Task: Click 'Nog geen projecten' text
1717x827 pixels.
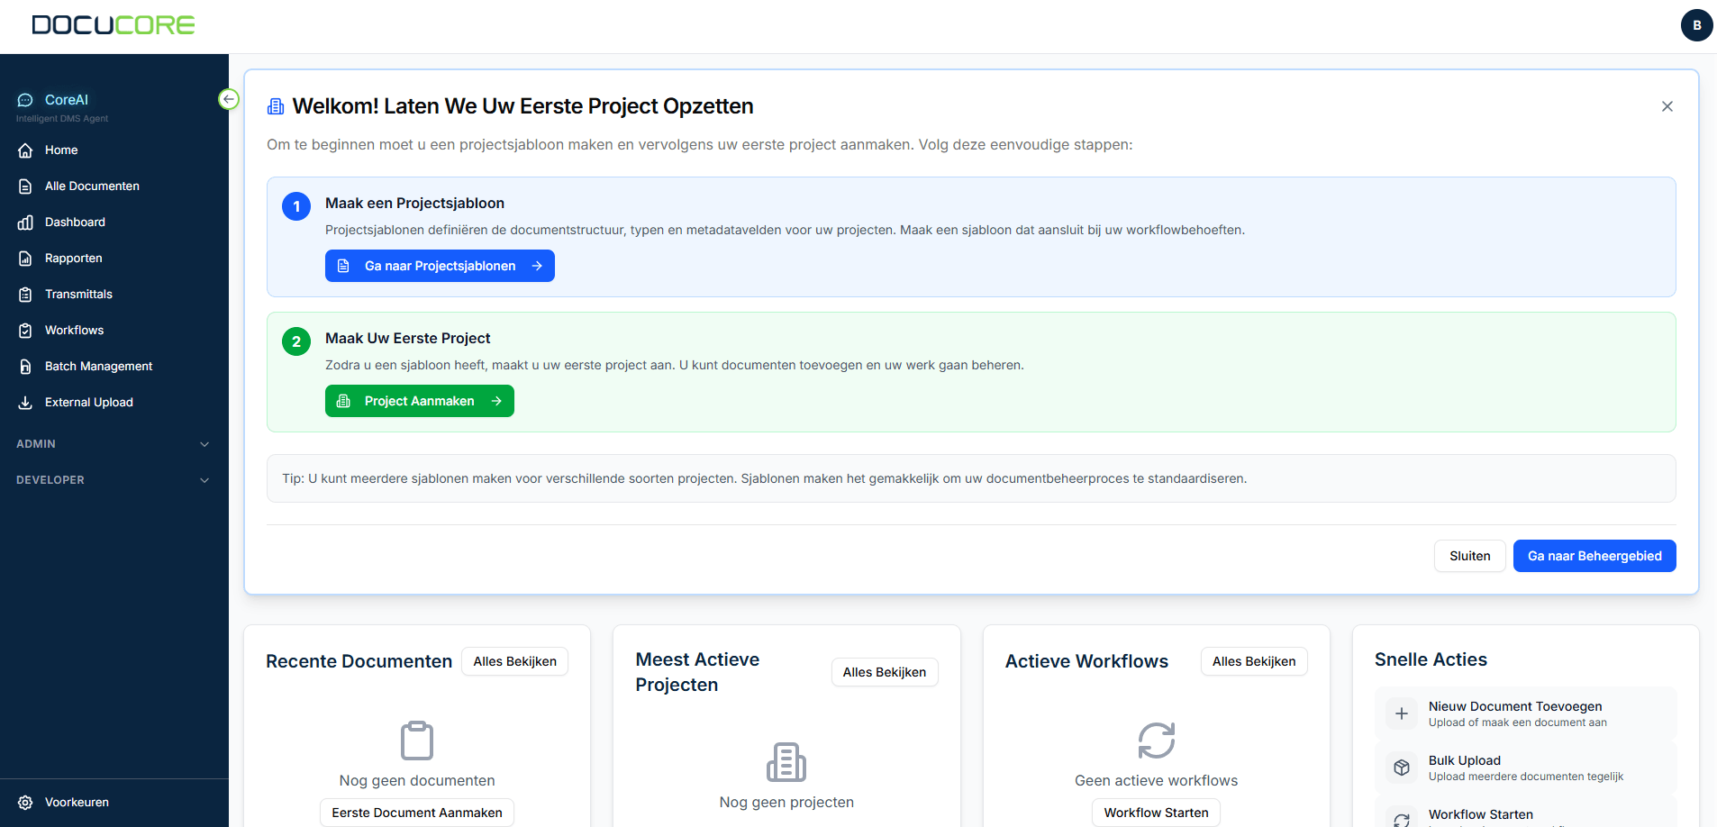Action: coord(786,802)
